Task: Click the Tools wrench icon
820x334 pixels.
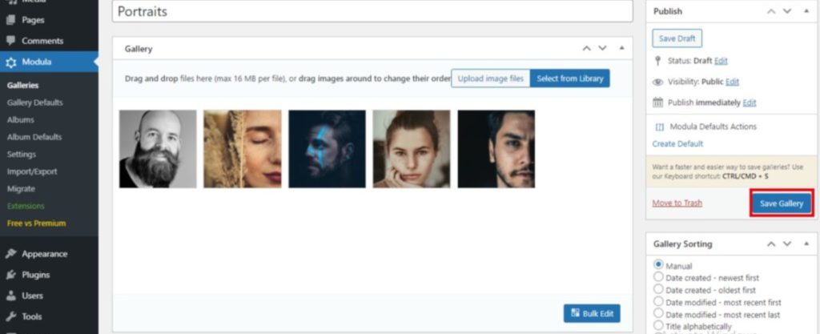Action: [x=10, y=316]
